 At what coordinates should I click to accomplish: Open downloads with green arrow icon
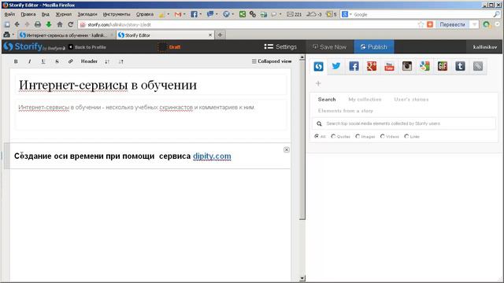click(49, 24)
